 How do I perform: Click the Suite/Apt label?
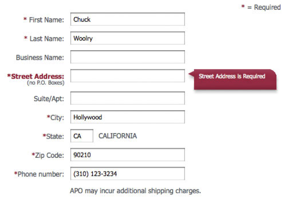tap(49, 99)
